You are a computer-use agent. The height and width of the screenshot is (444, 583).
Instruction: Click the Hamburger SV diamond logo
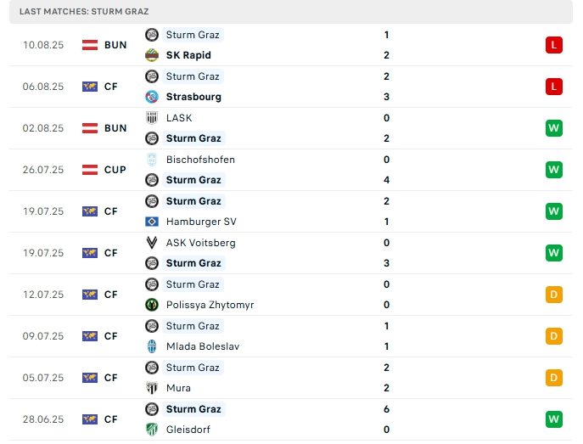point(152,222)
